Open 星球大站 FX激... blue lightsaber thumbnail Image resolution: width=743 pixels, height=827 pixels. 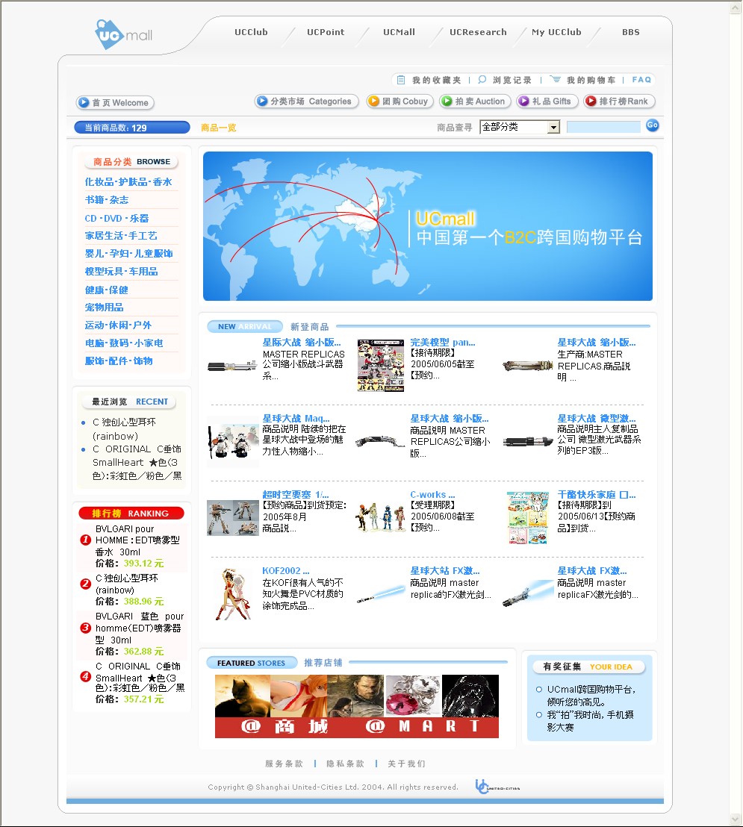381,593
